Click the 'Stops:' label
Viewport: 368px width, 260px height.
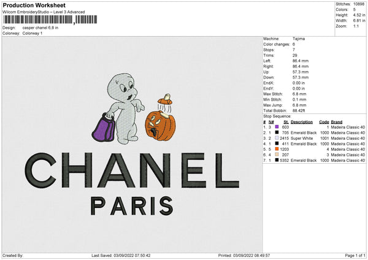[269, 50]
